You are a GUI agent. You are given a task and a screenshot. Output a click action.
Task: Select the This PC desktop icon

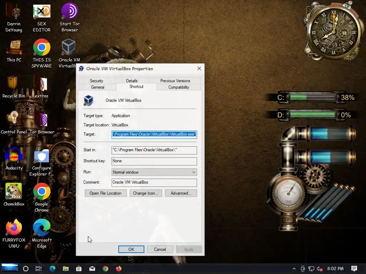(x=14, y=51)
